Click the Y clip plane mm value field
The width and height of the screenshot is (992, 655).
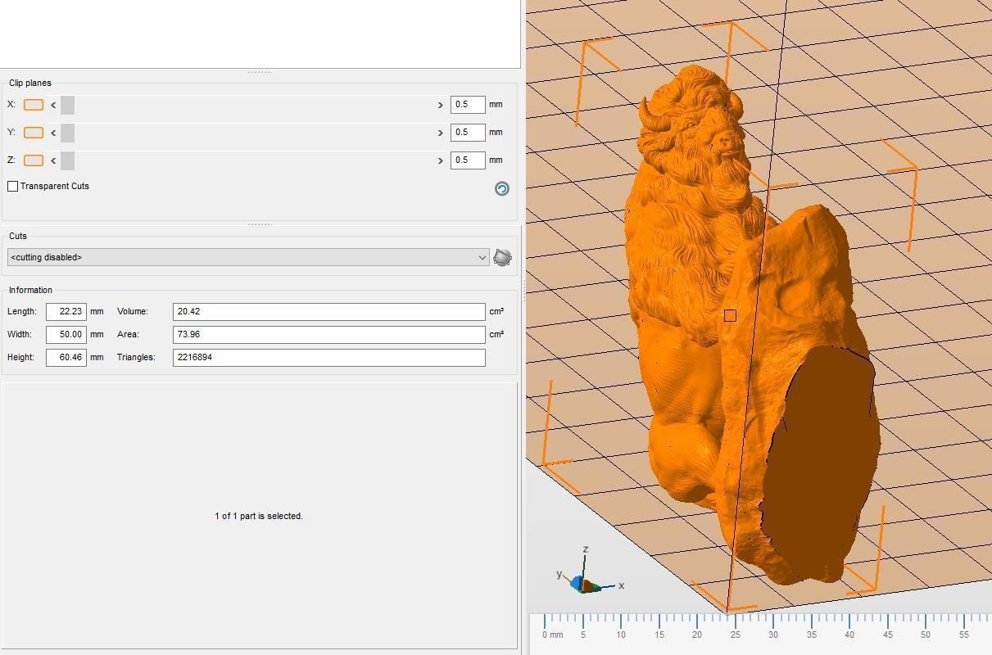tap(468, 133)
